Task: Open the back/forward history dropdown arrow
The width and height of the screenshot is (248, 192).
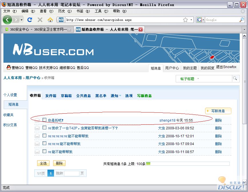Action: coord(21,20)
